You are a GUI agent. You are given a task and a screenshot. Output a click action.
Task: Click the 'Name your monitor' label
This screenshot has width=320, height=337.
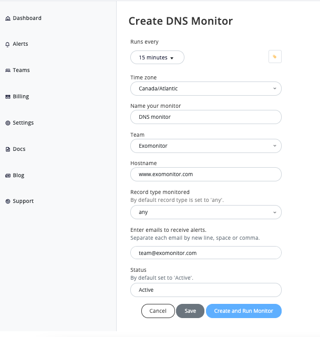pyautogui.click(x=156, y=106)
